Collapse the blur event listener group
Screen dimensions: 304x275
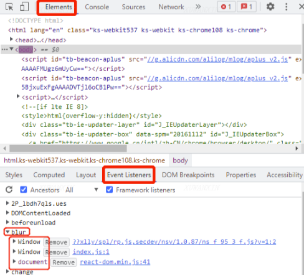(x=7, y=231)
